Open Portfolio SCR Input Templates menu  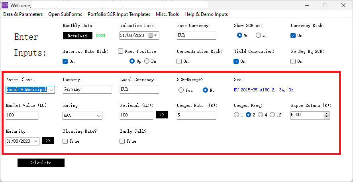tap(119, 14)
